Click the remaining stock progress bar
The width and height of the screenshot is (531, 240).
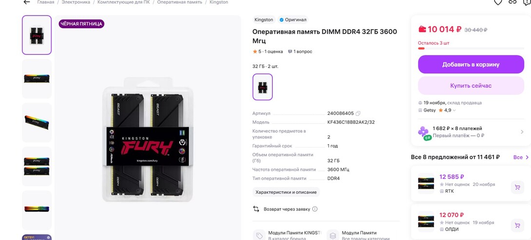[471, 48]
